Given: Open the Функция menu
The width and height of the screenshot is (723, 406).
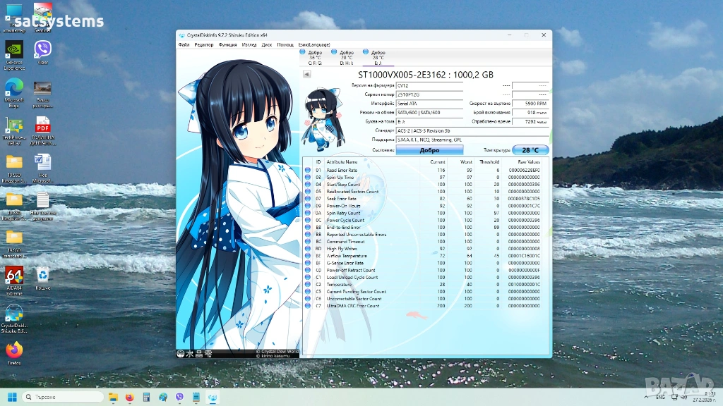Looking at the screenshot, I should pos(227,44).
